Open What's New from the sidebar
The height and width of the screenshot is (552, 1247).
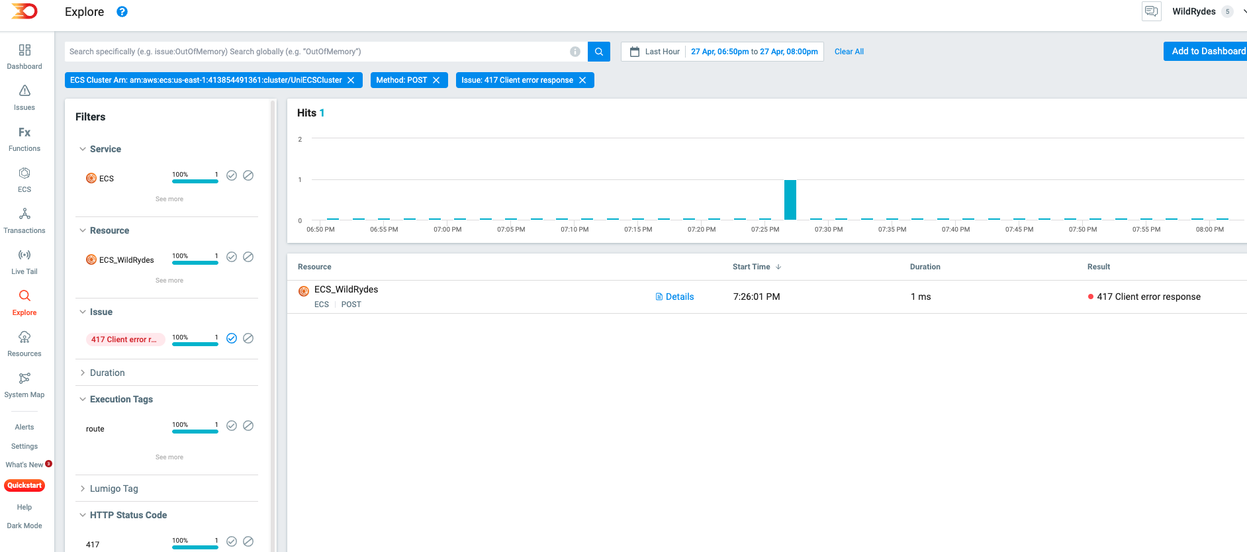click(x=24, y=465)
